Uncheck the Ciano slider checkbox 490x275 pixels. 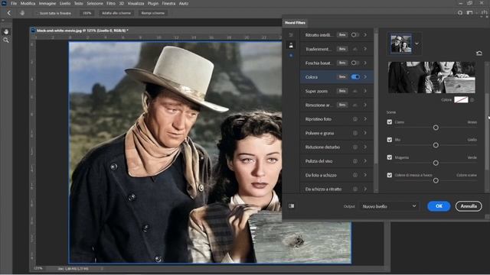click(390, 122)
